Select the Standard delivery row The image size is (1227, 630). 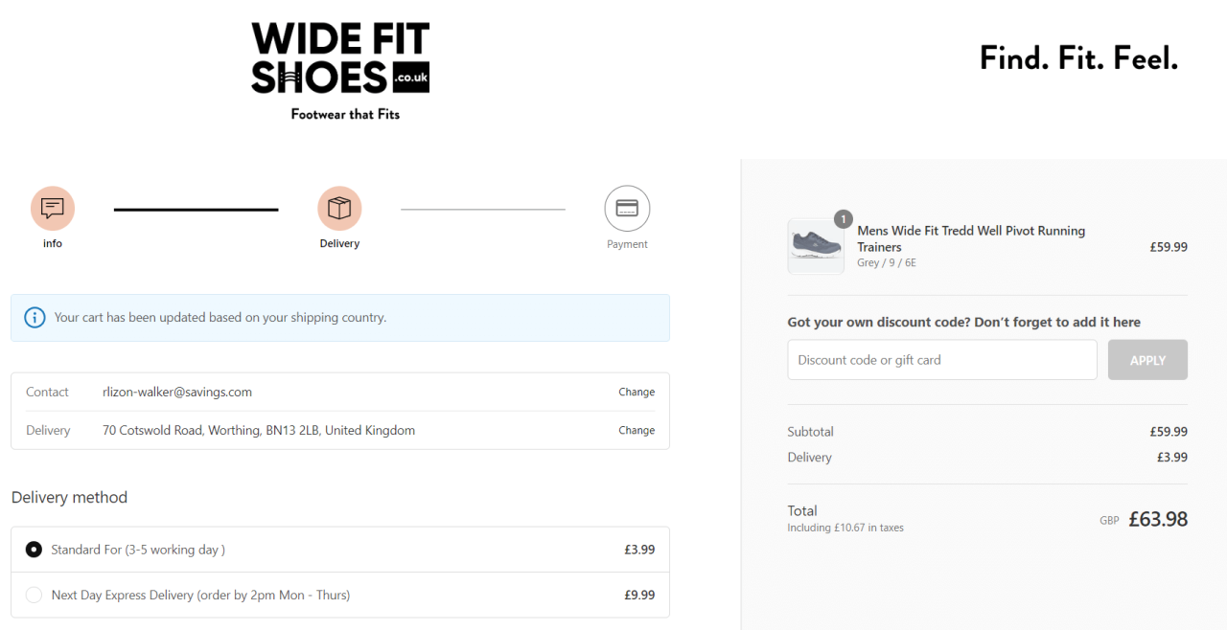(339, 549)
